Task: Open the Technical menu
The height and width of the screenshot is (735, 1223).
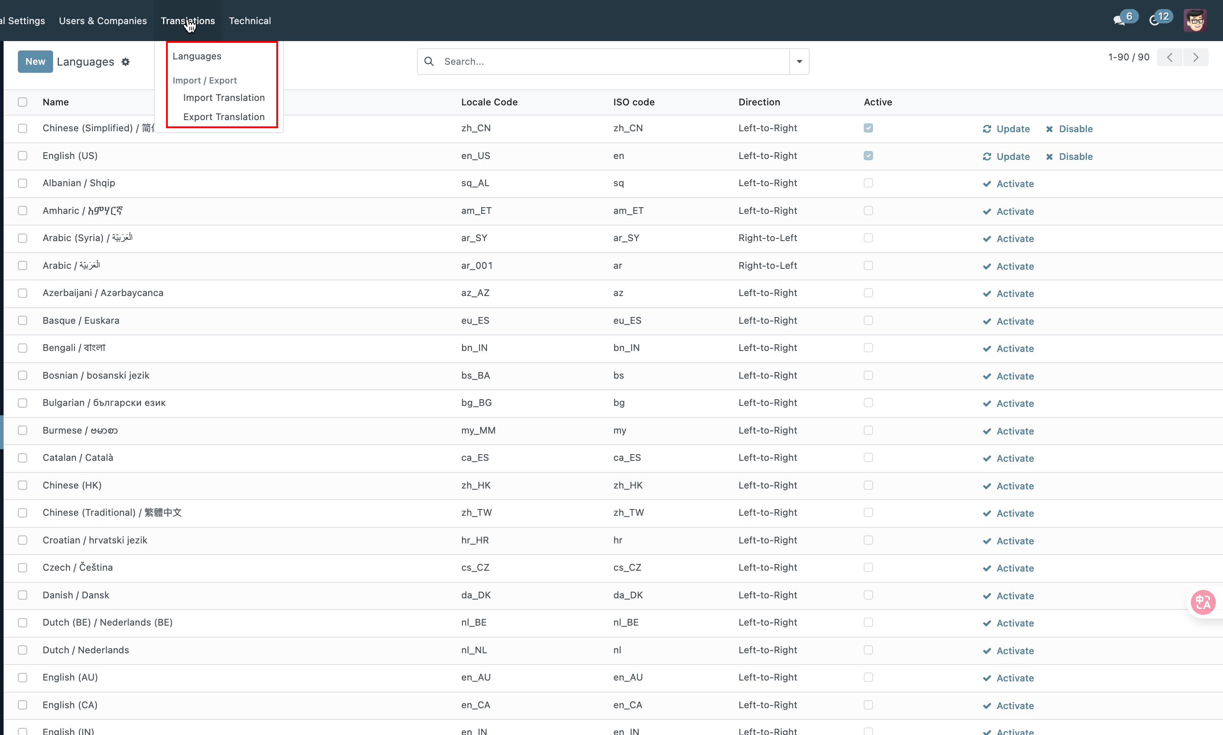Action: click(x=250, y=21)
